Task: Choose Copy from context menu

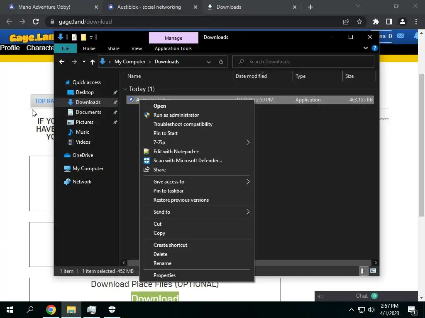Action: click(x=196, y=233)
